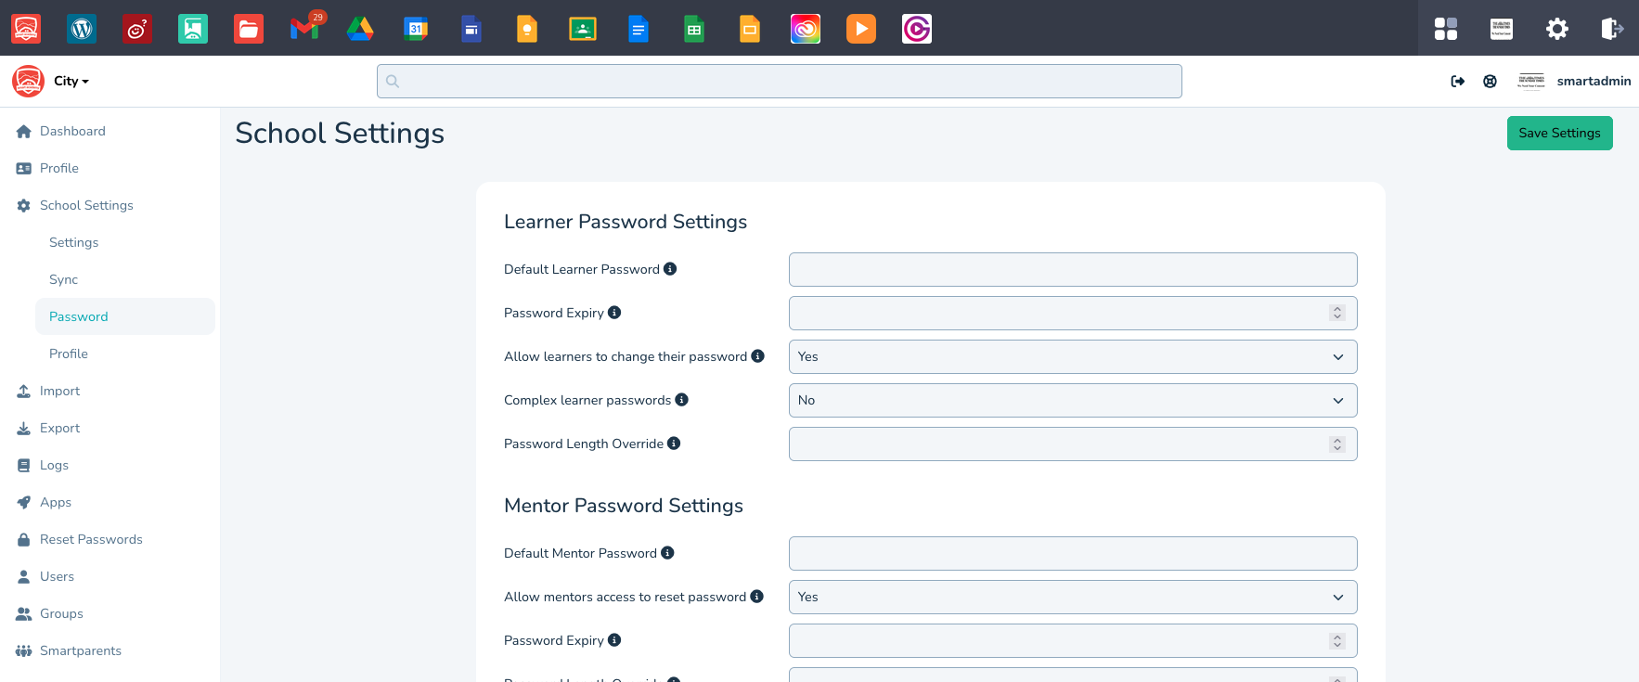Click the Save Settings button
Image resolution: width=1639 pixels, height=682 pixels.
[x=1559, y=133]
